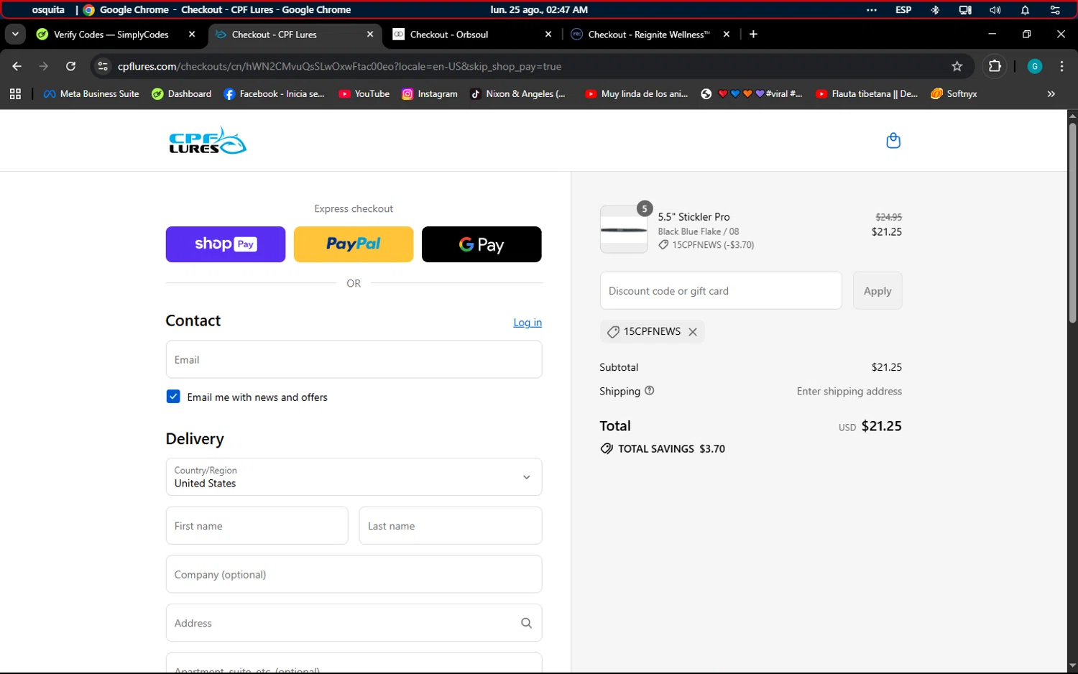This screenshot has height=674, width=1078.
Task: Open the Meta Business Suite bookmark
Action: pyautogui.click(x=91, y=94)
